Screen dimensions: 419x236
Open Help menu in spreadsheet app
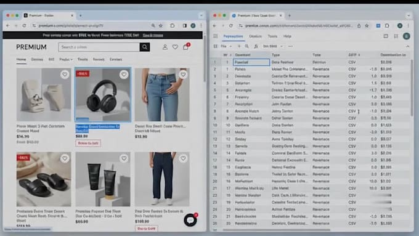pos(287,36)
